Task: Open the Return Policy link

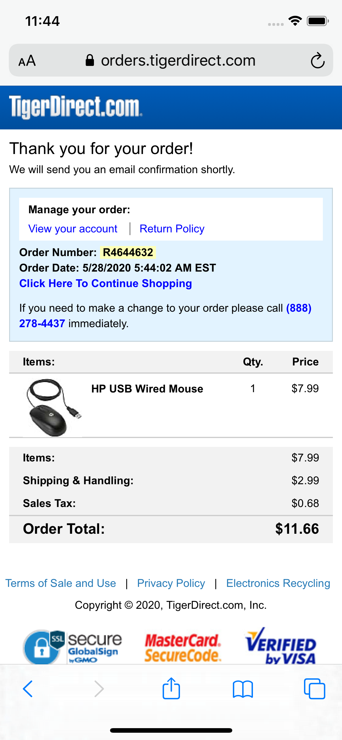Action: click(172, 229)
